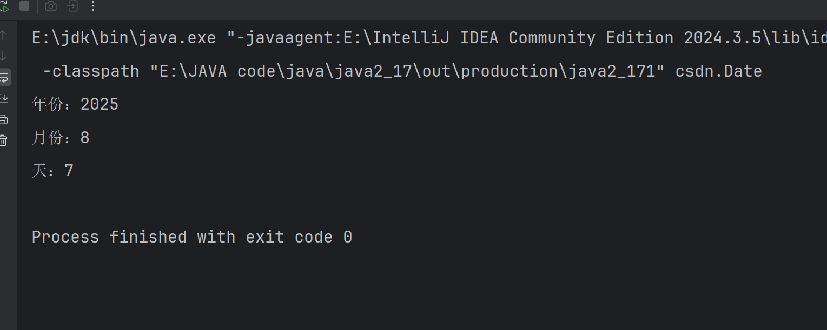The image size is (827, 330).
Task: Open the vertical three-dot more options menu
Action: [93, 6]
